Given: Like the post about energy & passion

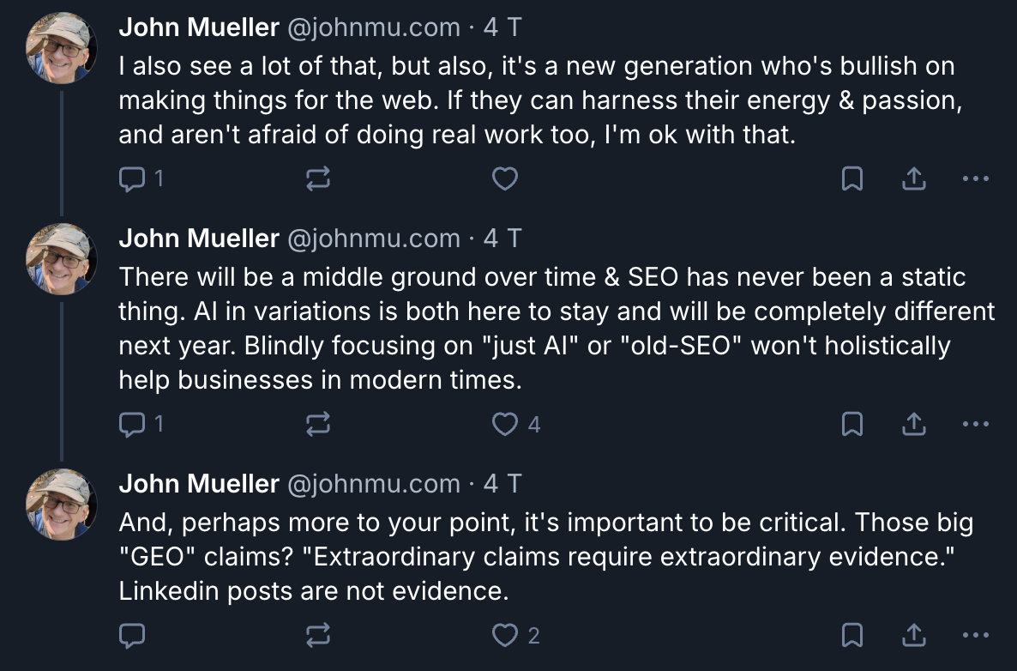Looking at the screenshot, I should (x=505, y=178).
